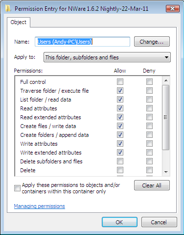Click the permissions list scrollbar thumb
Screen dimensions: 184x235
(x=166, y=117)
